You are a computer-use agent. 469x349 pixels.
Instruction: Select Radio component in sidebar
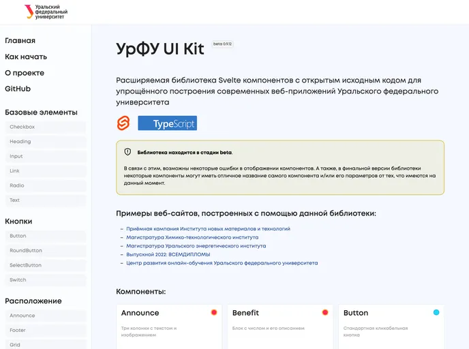click(17, 185)
